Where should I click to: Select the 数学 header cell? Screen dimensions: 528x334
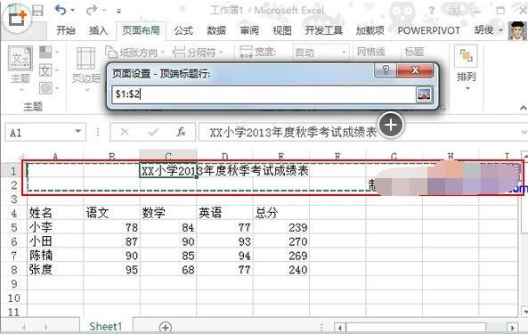pos(168,213)
